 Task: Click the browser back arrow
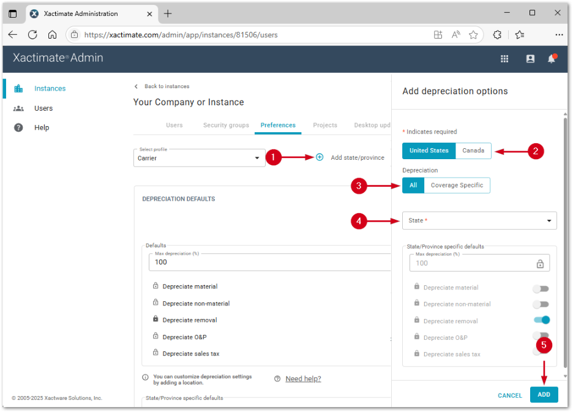[13, 35]
